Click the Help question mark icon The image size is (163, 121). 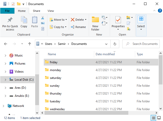tap(160, 11)
